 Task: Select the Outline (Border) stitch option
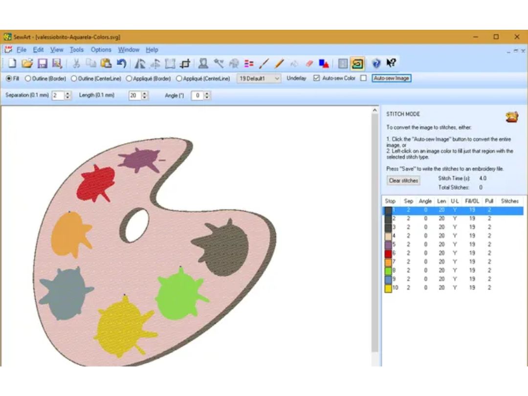coord(28,78)
